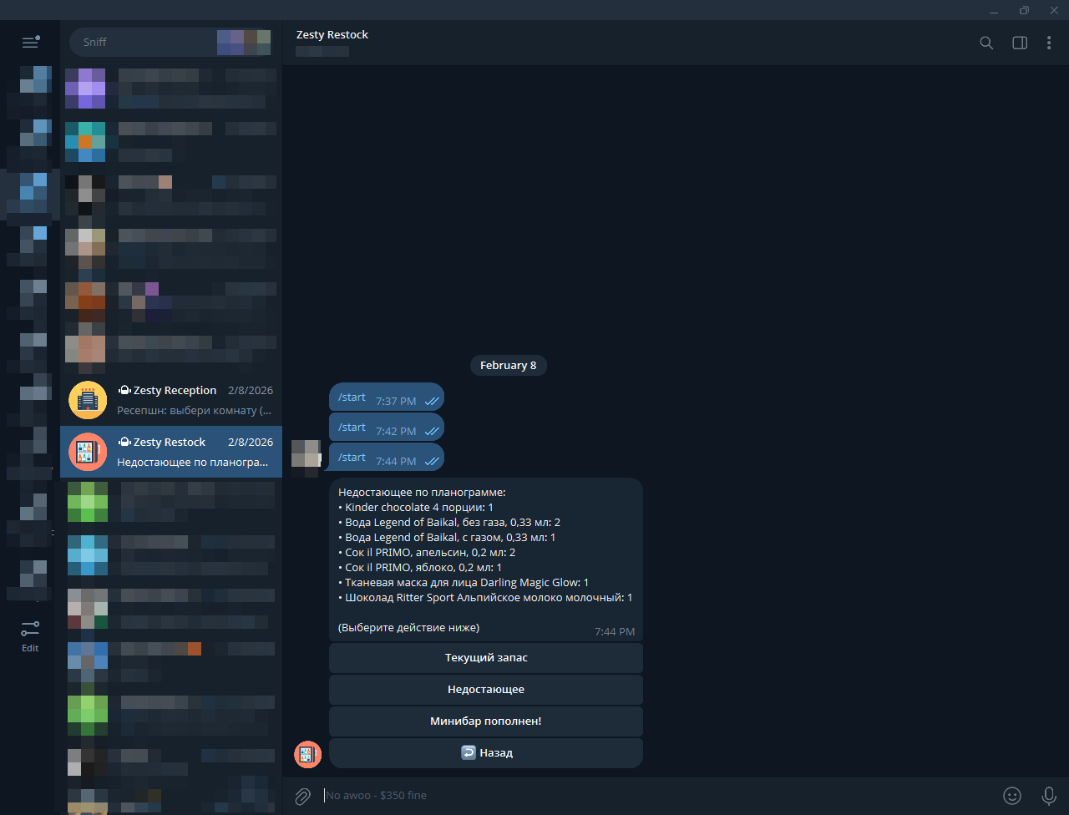Click the "(Выберите действие ниже)" text
This screenshot has height=815, width=1069.
[408, 628]
